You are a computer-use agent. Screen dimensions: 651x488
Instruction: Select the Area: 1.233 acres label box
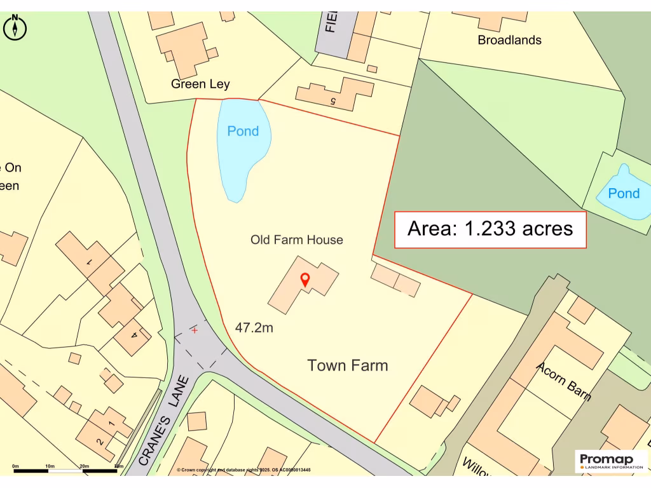[x=490, y=229]
